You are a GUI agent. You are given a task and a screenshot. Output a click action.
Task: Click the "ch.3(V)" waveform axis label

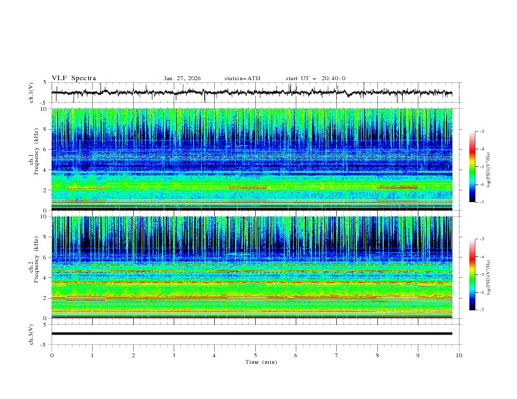[31, 335]
